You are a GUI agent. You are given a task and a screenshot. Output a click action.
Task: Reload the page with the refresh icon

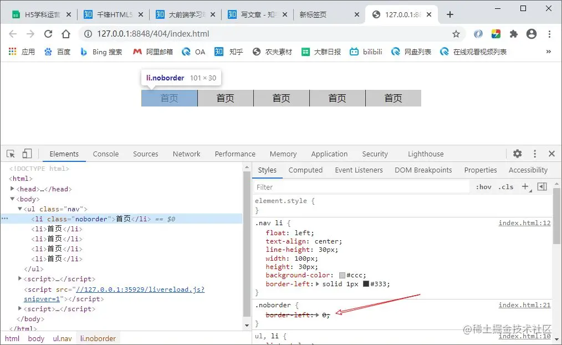48,34
